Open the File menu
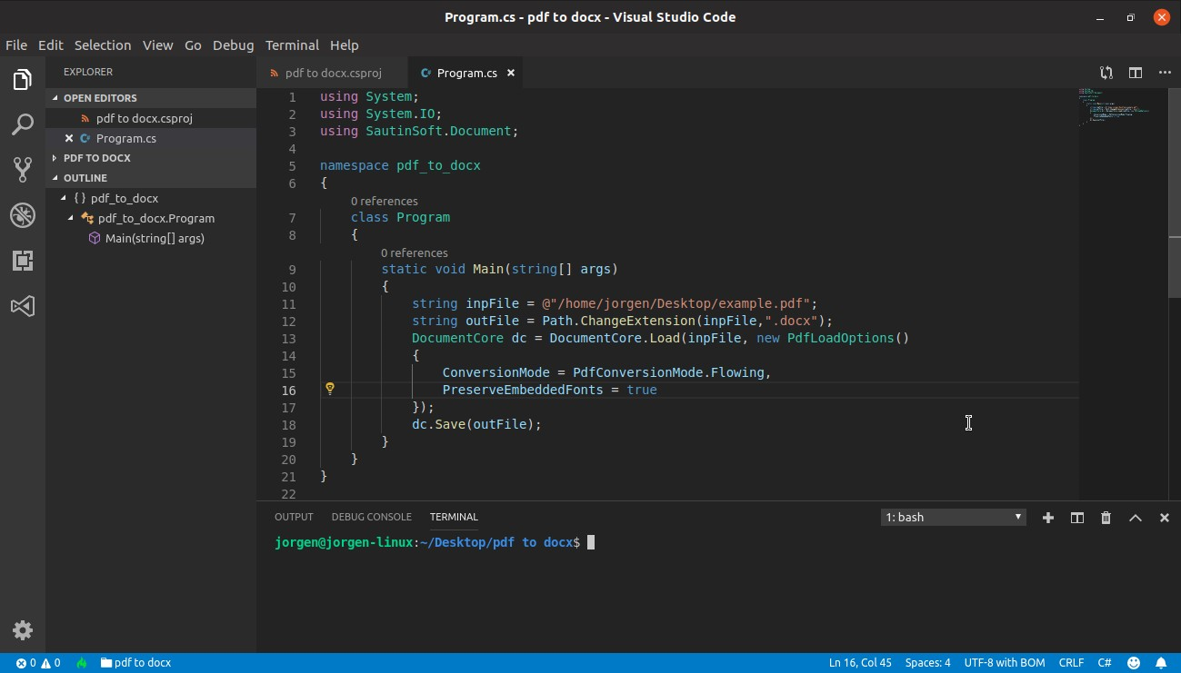Image resolution: width=1181 pixels, height=673 pixels. click(16, 45)
